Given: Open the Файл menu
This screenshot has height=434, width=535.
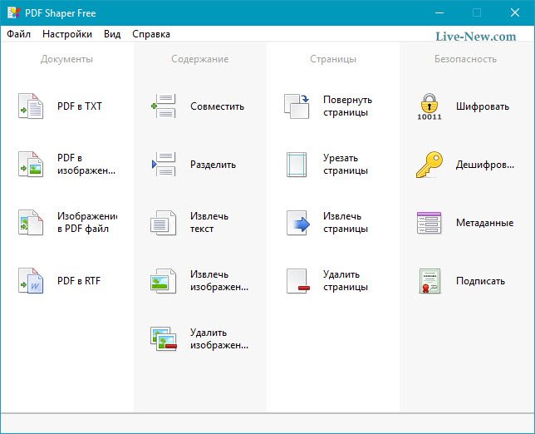Looking at the screenshot, I should pos(19,34).
